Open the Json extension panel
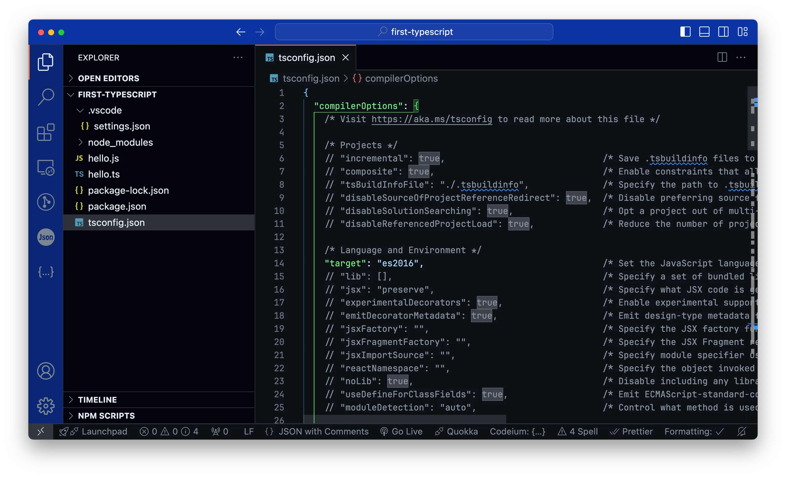 [x=46, y=237]
